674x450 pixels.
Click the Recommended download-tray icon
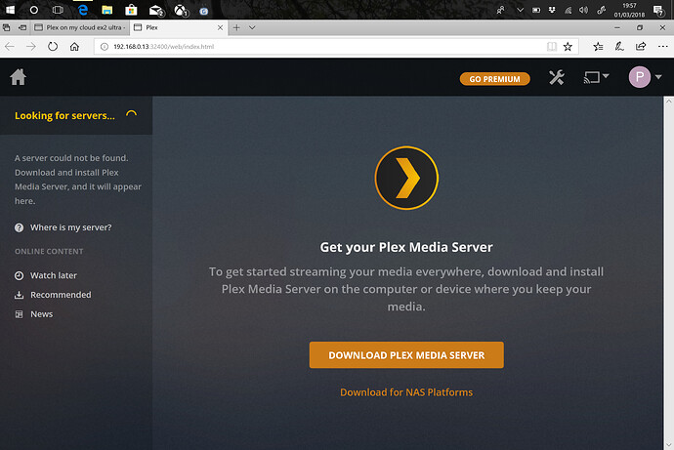pos(19,295)
